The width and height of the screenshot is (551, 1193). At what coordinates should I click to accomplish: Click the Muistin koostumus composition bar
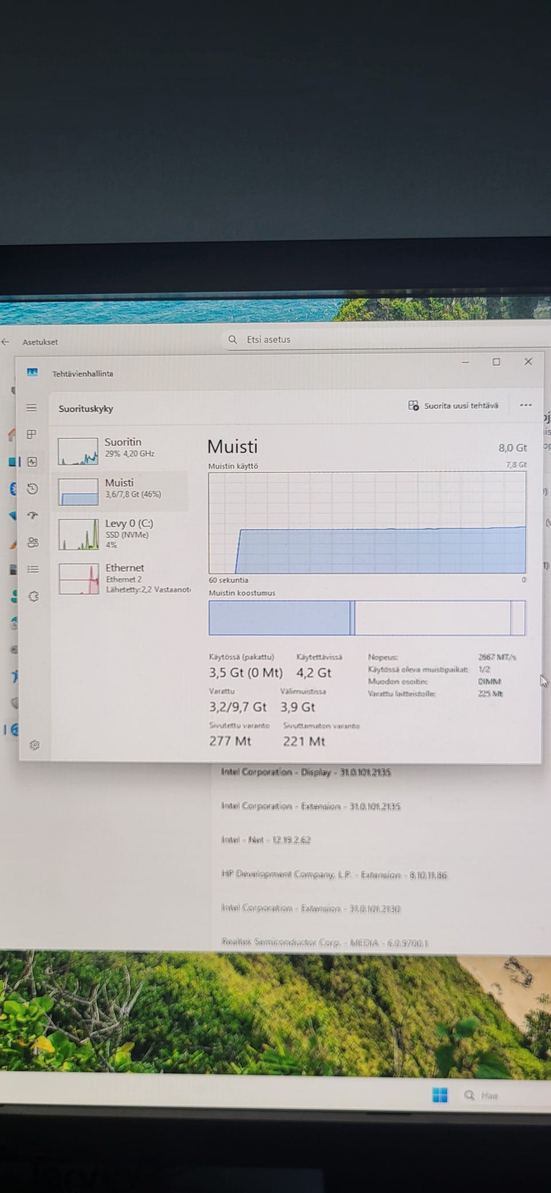tap(367, 618)
